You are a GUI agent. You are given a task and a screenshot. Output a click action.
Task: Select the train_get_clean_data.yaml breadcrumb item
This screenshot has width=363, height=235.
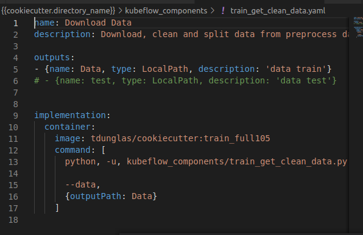click(x=278, y=10)
